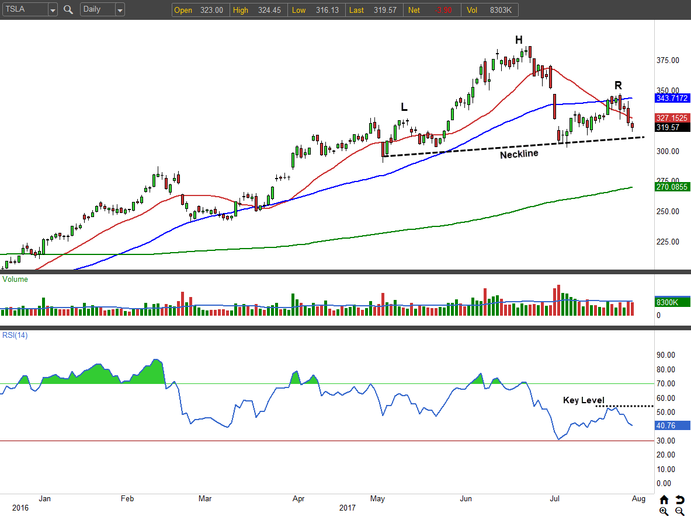Click the undo arrow icon
The height and width of the screenshot is (517, 691).
(x=680, y=500)
